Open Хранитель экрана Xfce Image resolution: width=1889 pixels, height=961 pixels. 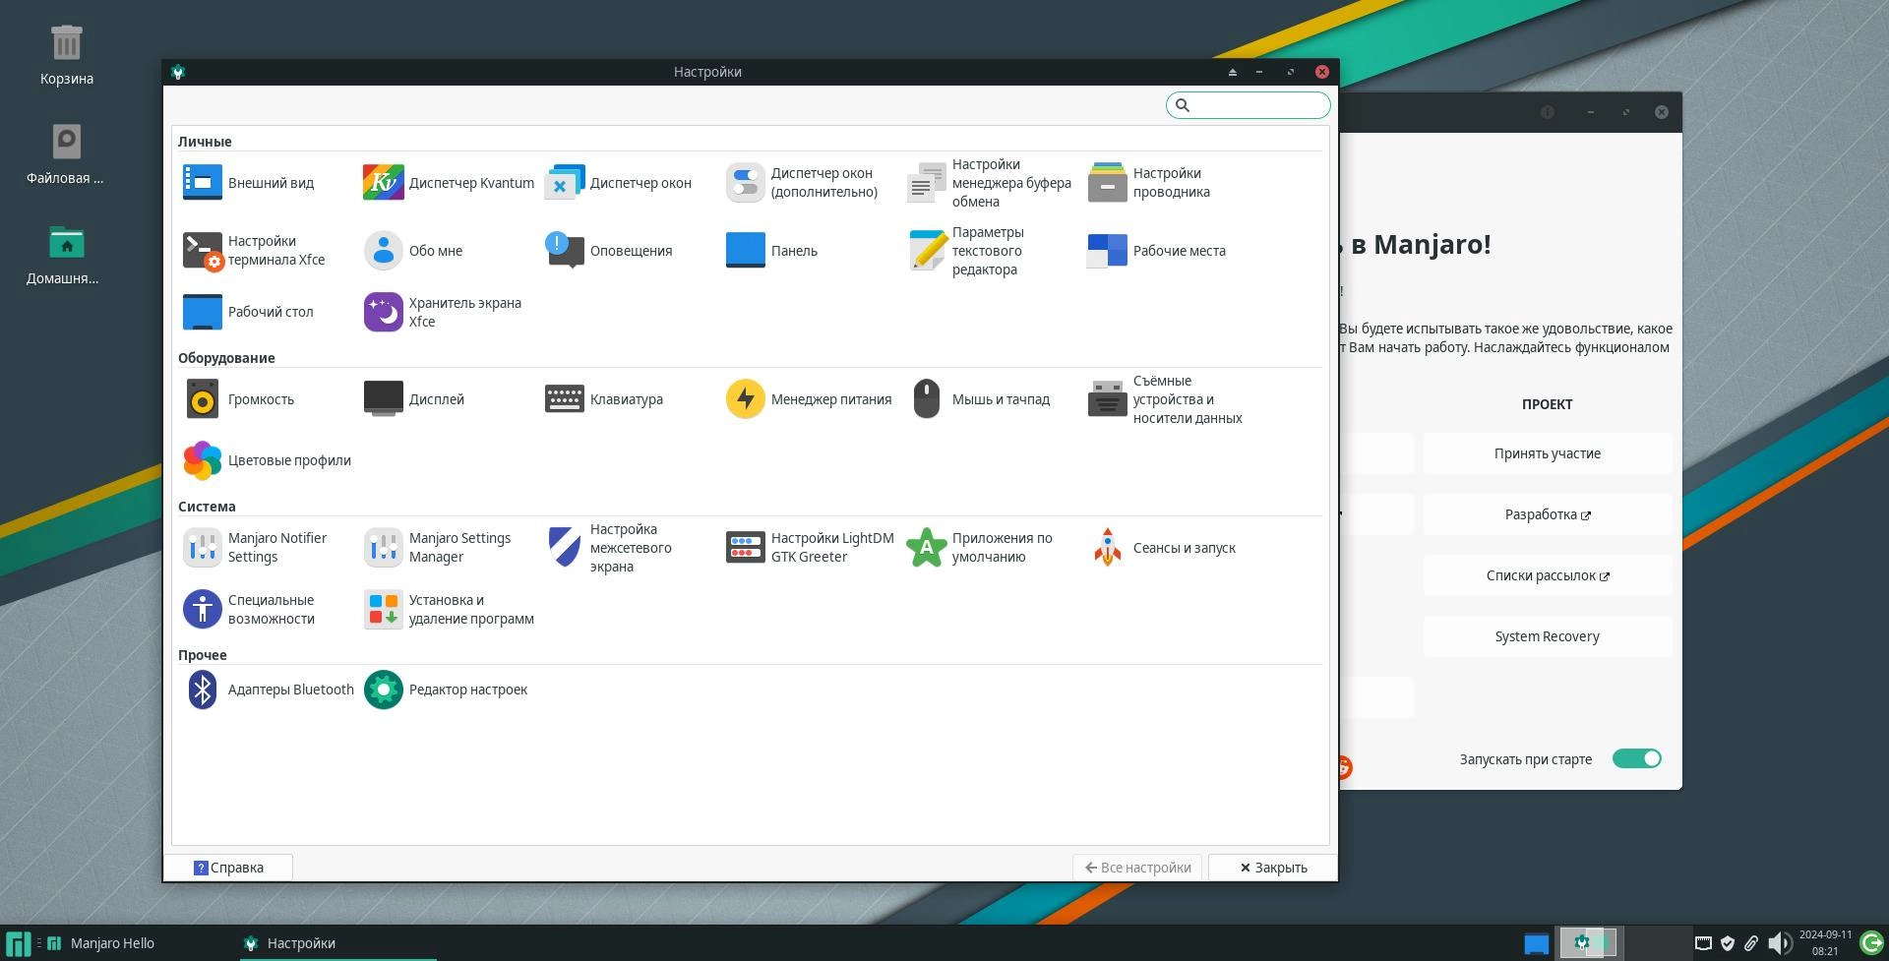click(443, 312)
